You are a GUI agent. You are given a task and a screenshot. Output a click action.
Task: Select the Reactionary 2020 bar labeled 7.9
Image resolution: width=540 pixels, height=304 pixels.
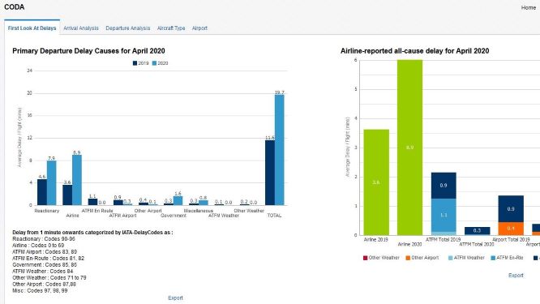(x=52, y=183)
